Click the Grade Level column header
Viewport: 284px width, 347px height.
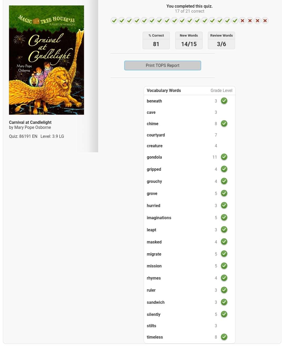coord(221,90)
